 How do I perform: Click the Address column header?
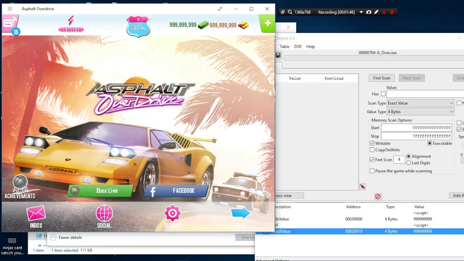(353, 207)
